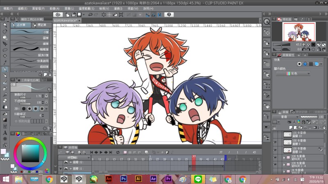Open blend mode 普通 dropdown
This screenshot has width=328, height=184.
pyautogui.click(x=285, y=117)
